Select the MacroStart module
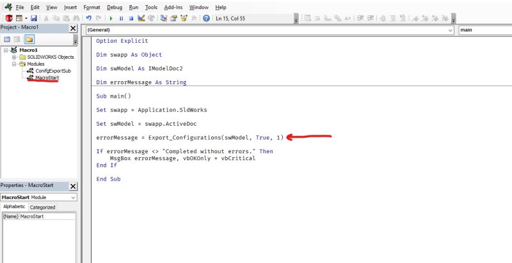Image resolution: width=512 pixels, height=263 pixels. (47, 78)
